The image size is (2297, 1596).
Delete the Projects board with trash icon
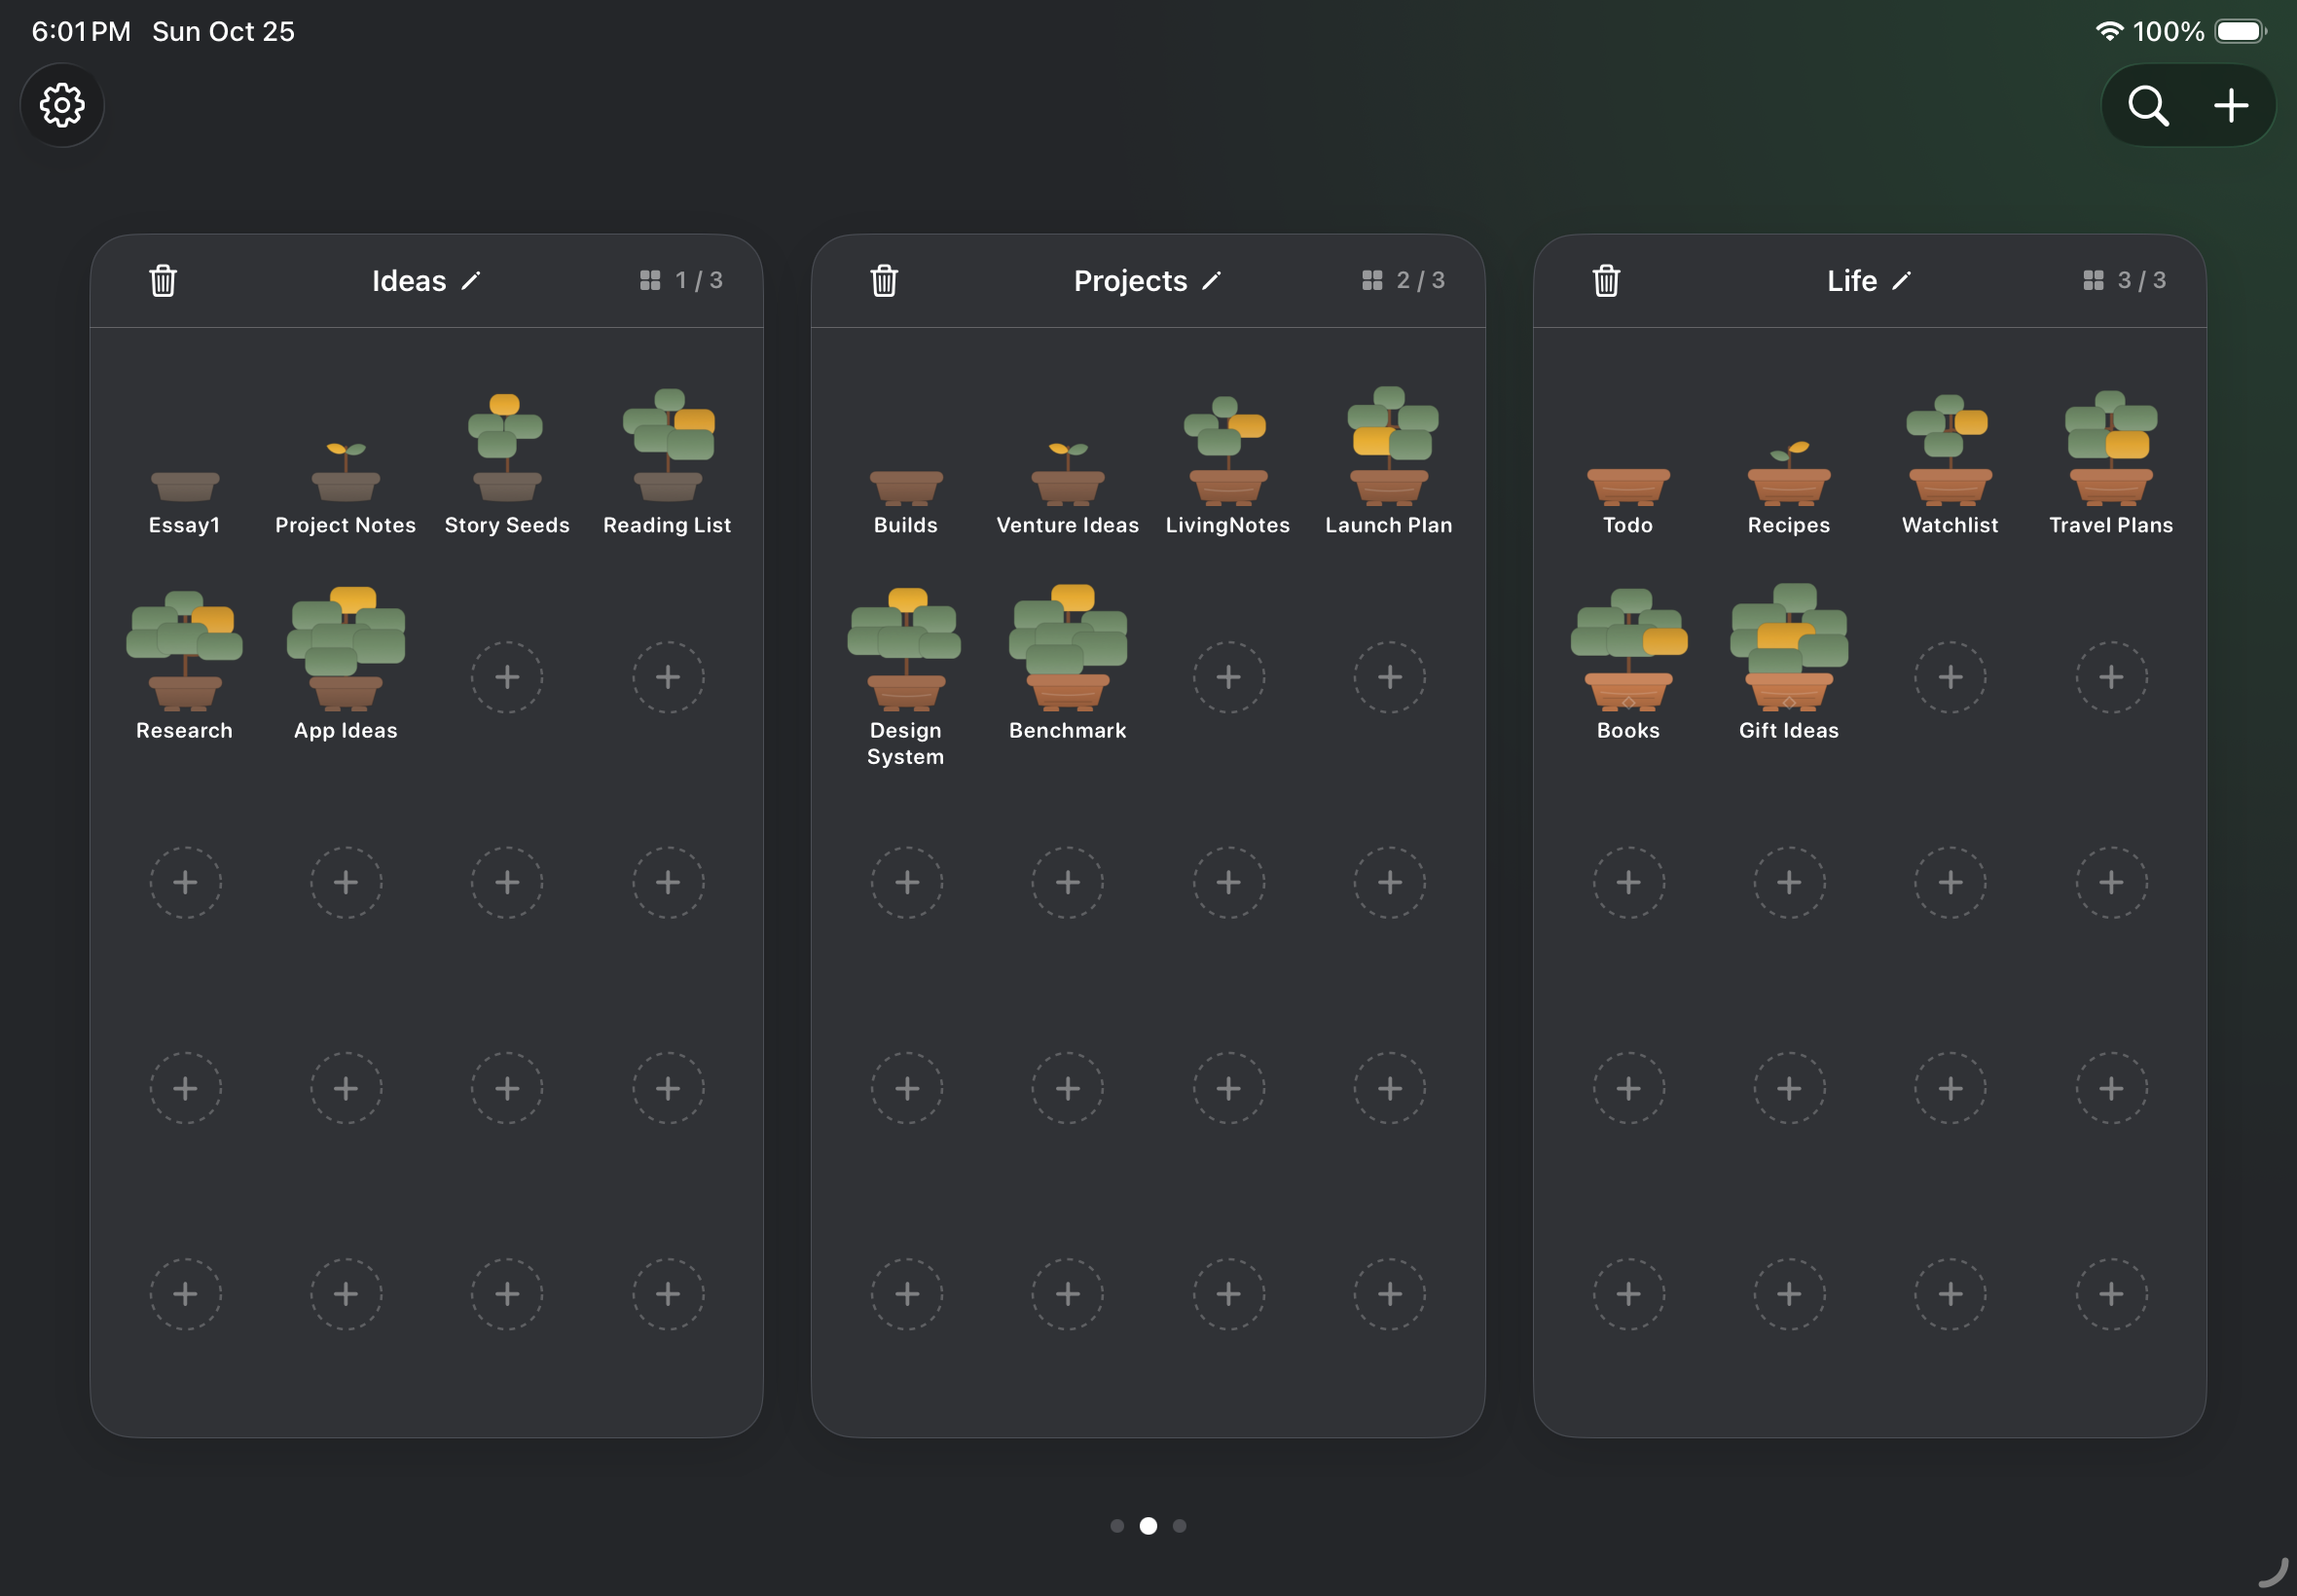884,281
